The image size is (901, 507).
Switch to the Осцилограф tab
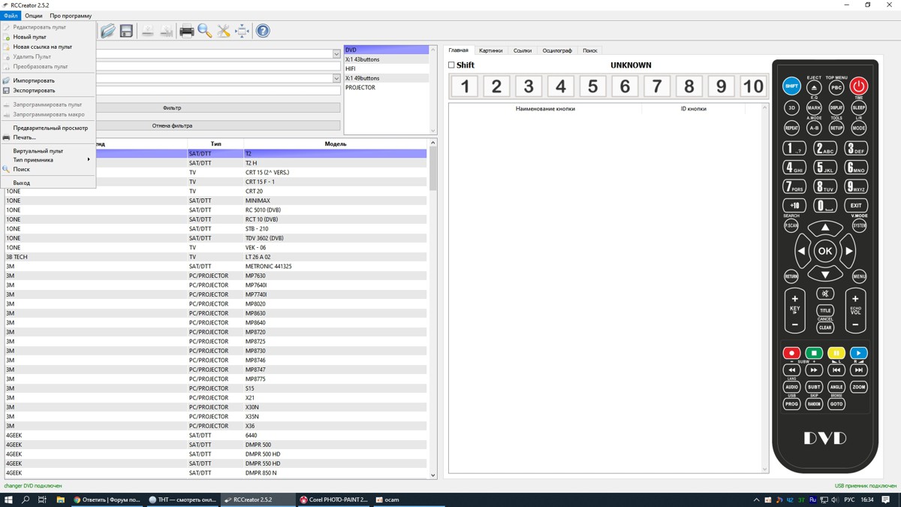[557, 50]
